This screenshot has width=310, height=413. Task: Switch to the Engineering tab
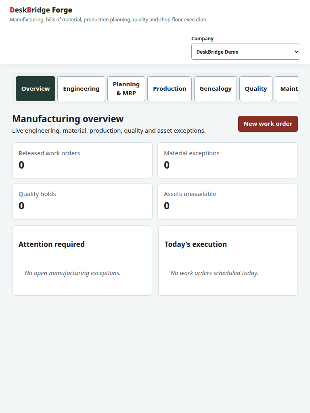click(81, 89)
